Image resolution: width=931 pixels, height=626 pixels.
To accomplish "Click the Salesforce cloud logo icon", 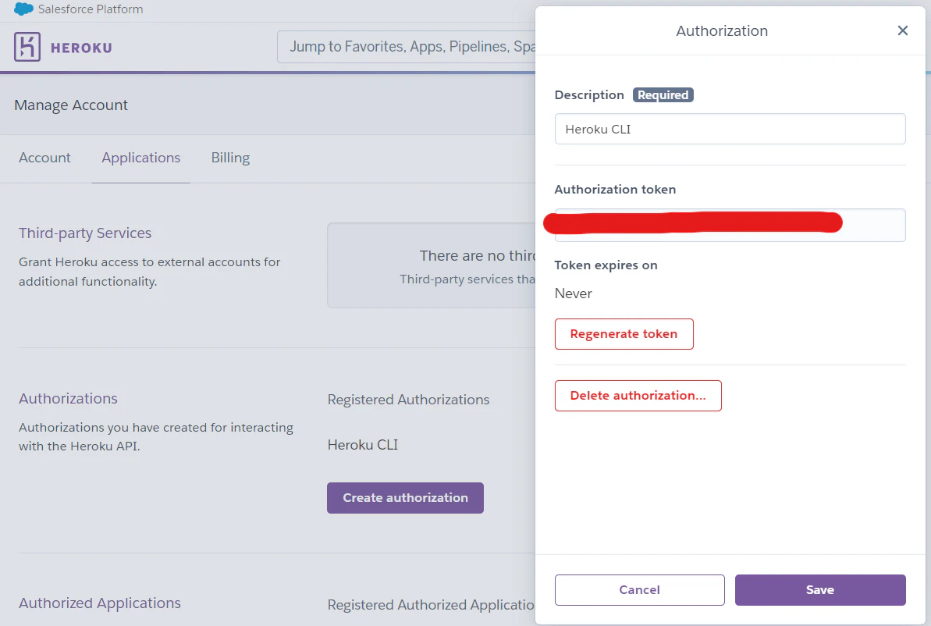I will 23,9.
